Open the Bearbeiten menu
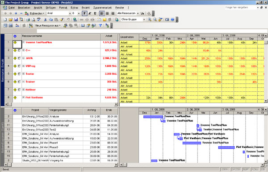This screenshot has height=172, width=268. pyautogui.click(x=24, y=8)
